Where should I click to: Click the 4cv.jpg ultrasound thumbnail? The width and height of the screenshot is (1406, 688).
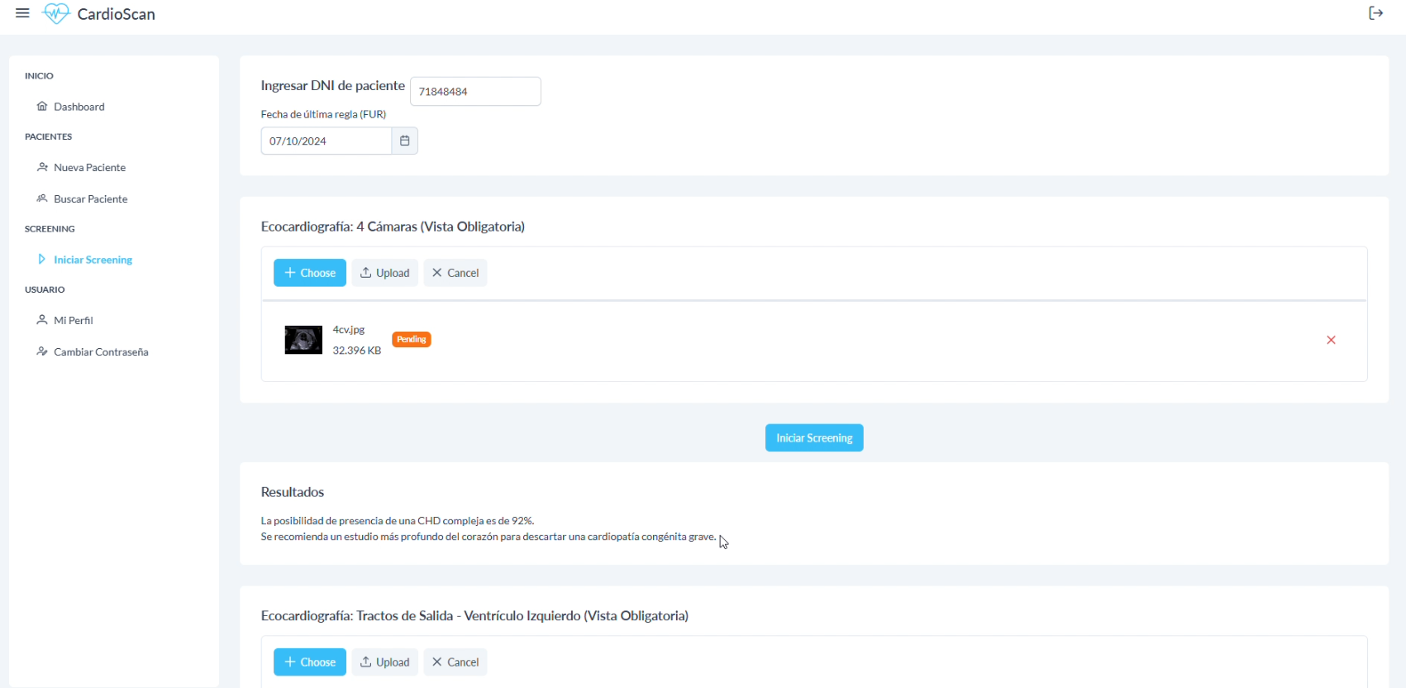click(303, 340)
